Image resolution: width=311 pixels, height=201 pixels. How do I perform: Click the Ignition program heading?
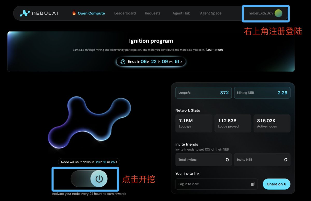[151, 41]
